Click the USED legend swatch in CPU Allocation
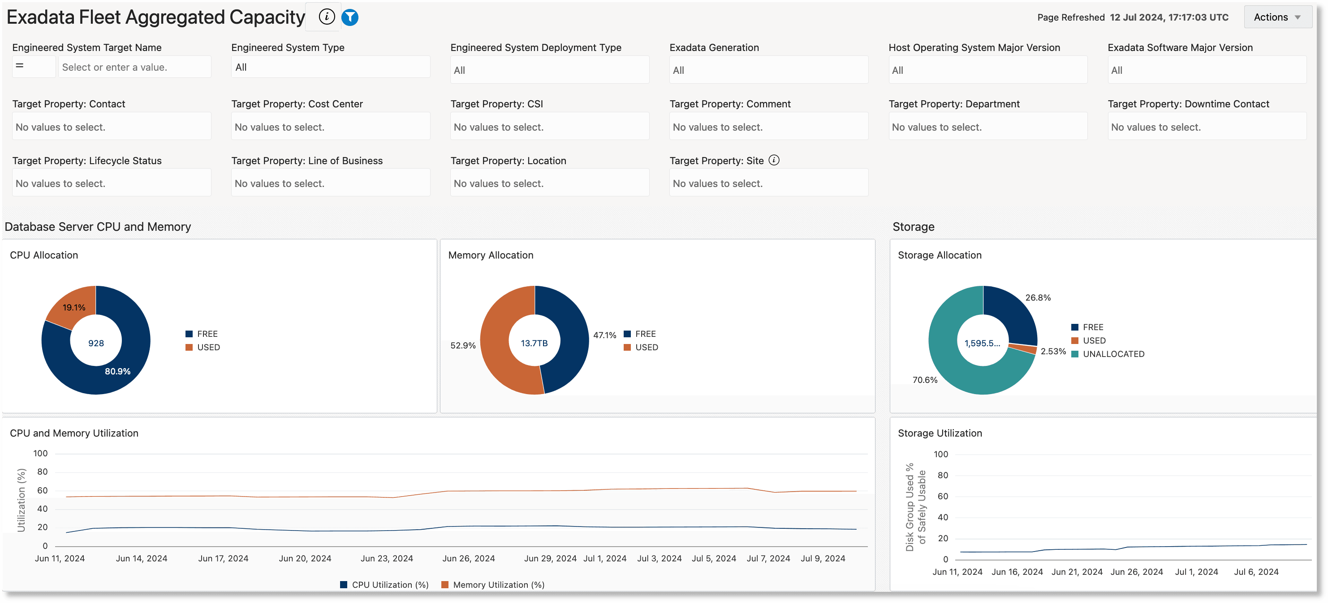1328x603 pixels. pyautogui.click(x=189, y=347)
